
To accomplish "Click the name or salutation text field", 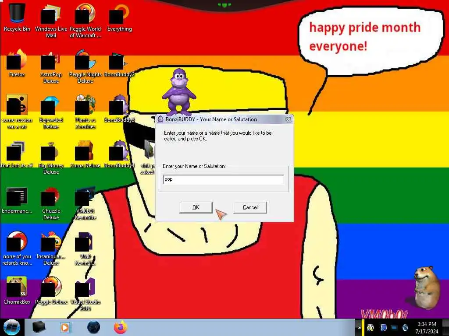I will coord(224,179).
